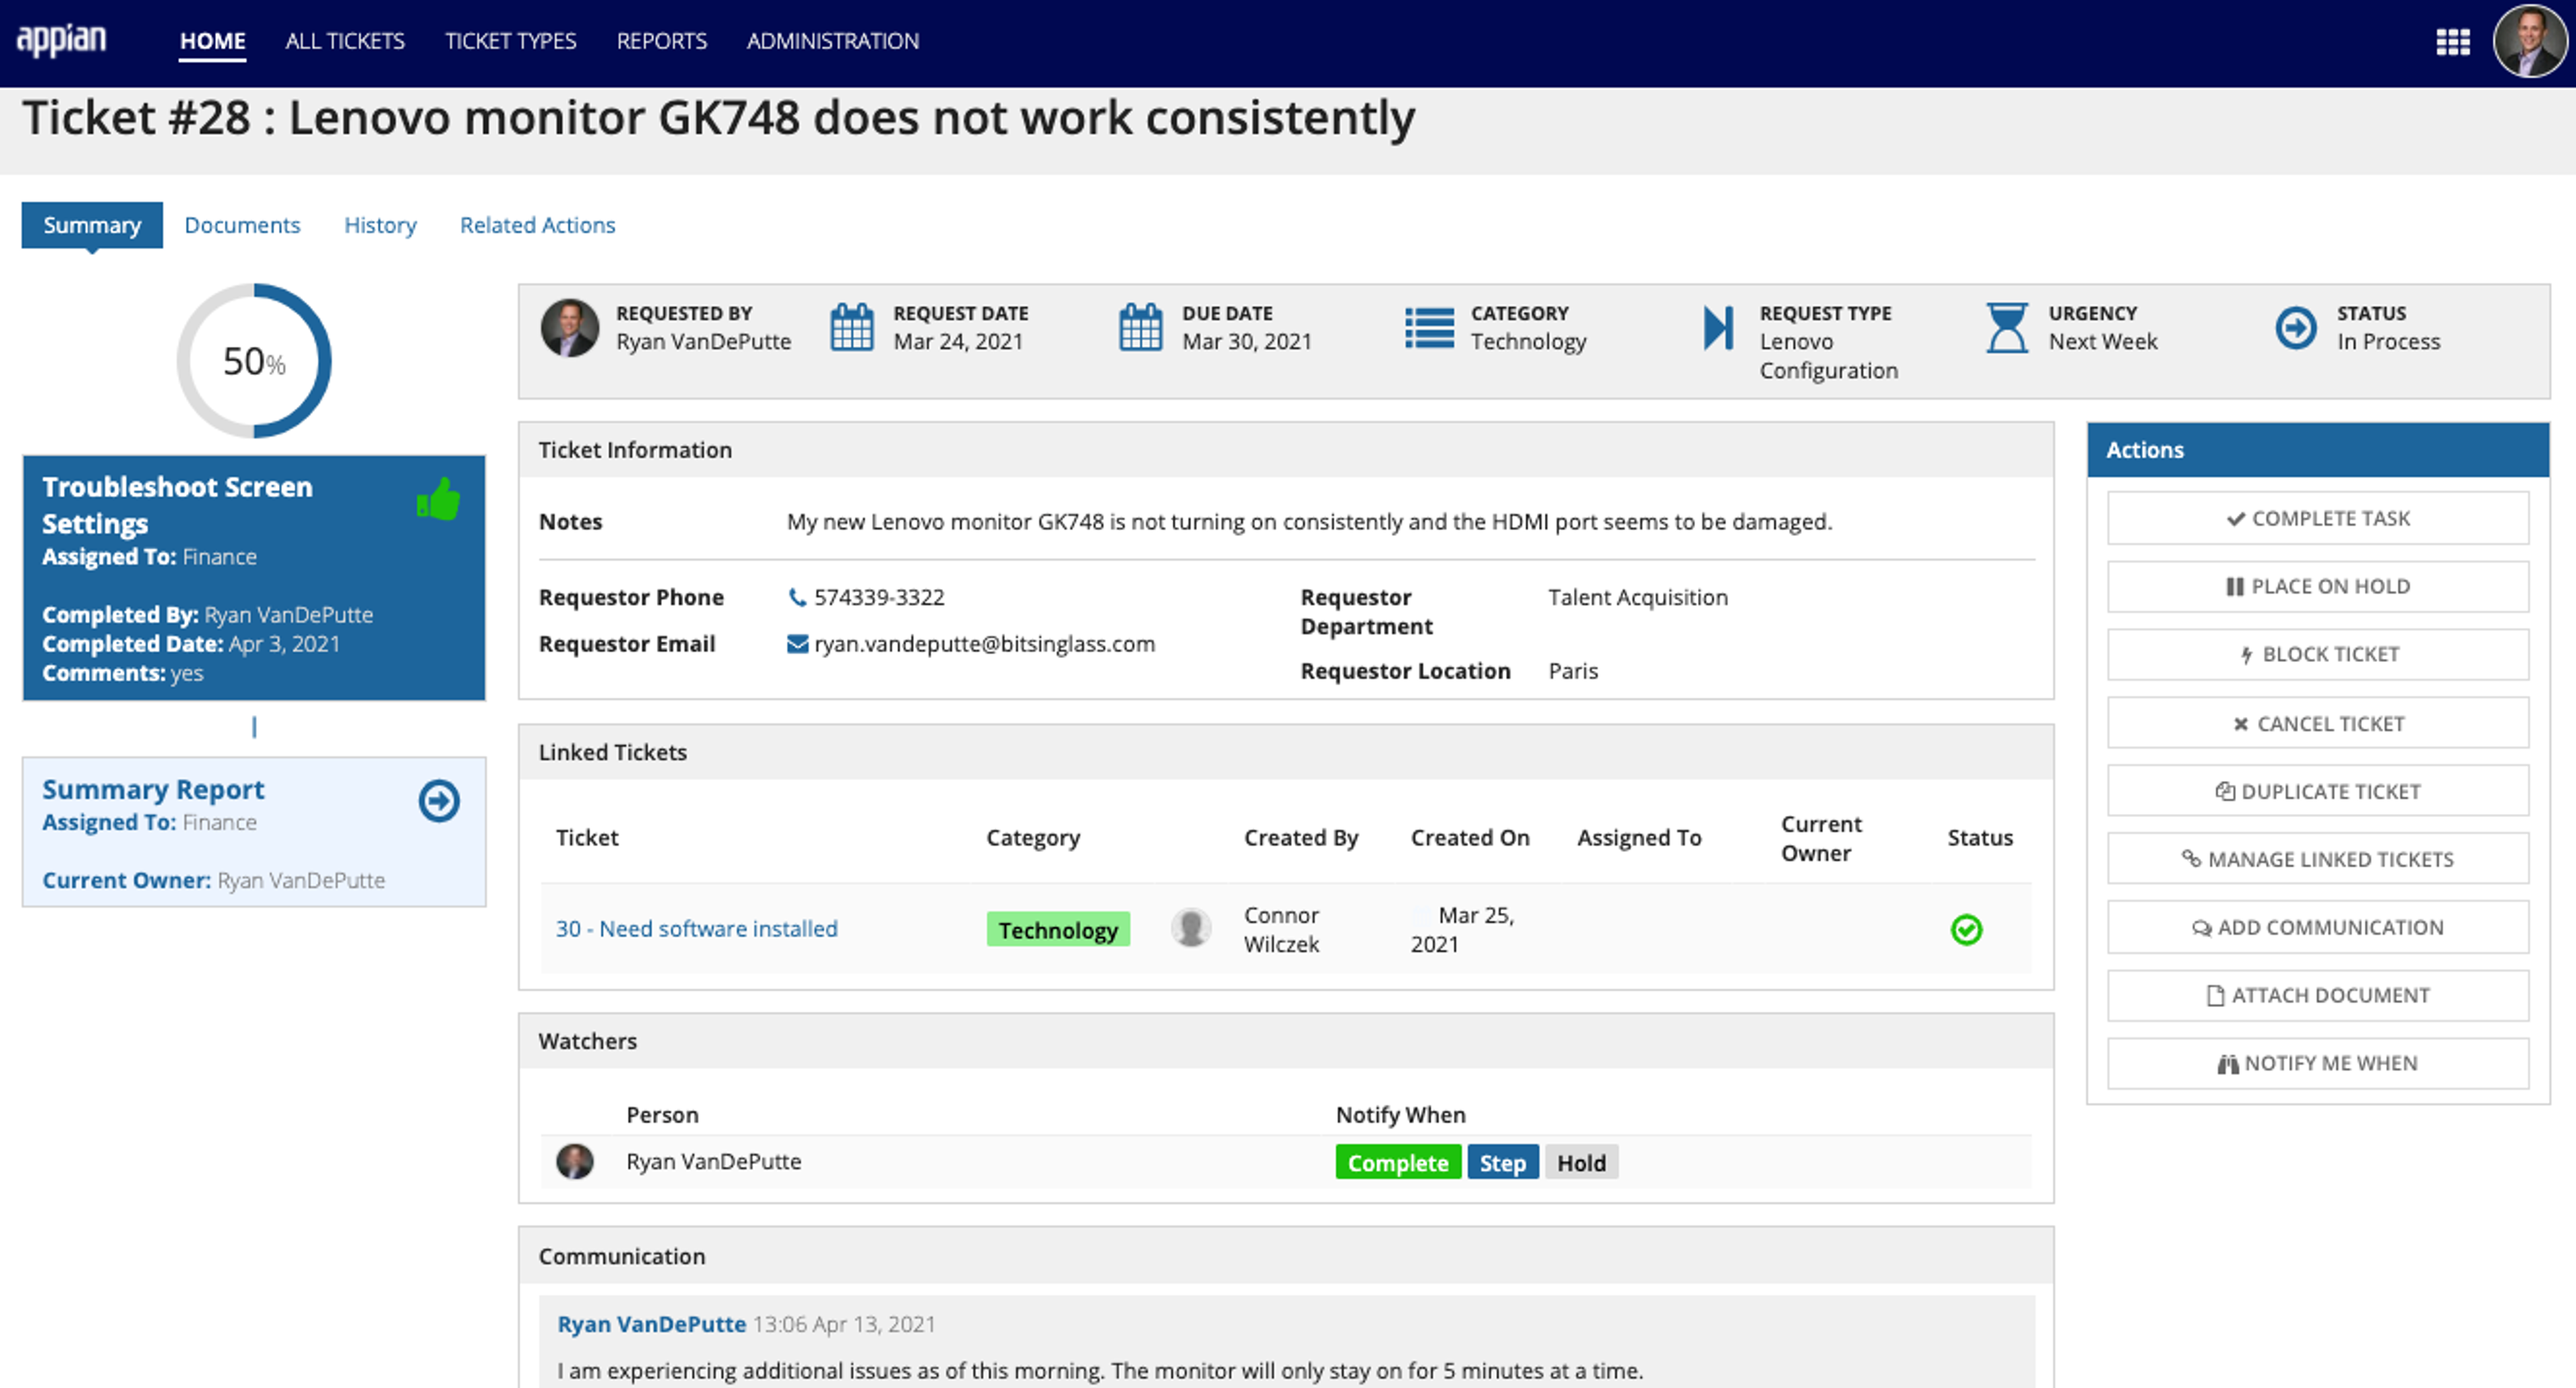Viewport: 2576px width, 1388px height.
Task: Switch to the Documents tab
Action: click(242, 225)
